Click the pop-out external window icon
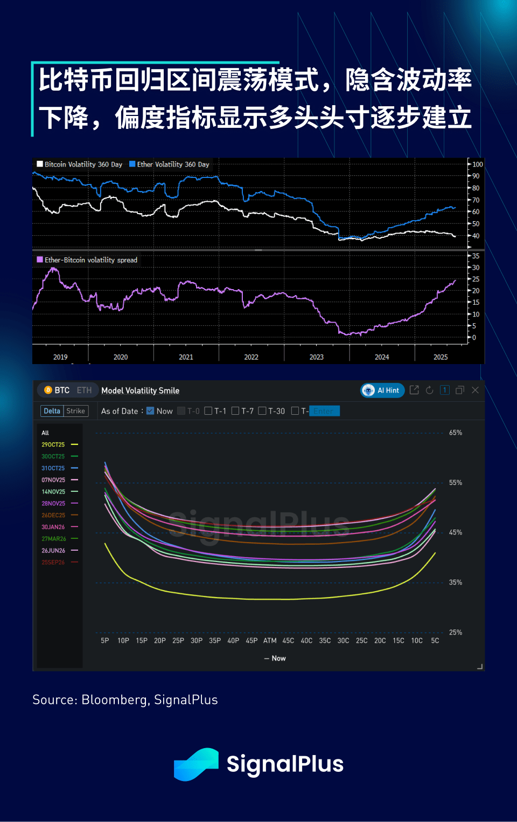 (x=414, y=390)
